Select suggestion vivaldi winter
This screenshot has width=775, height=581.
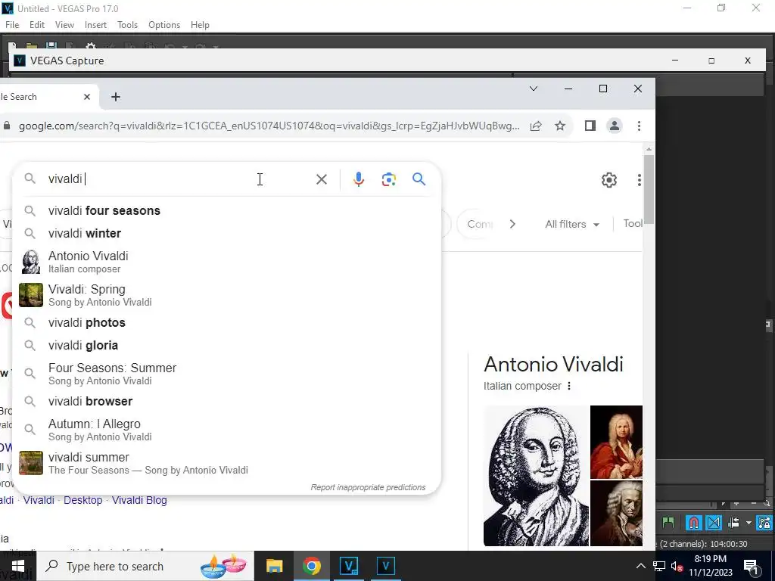(x=227, y=233)
